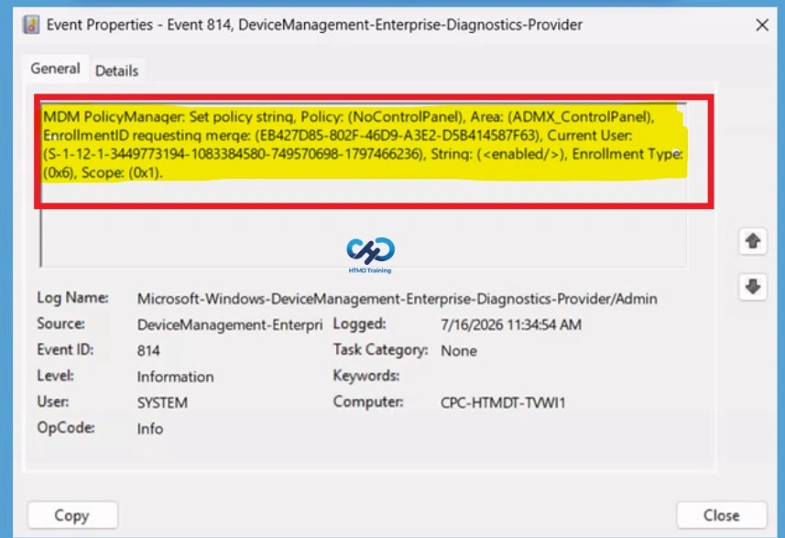This screenshot has width=785, height=538.
Task: Switch to the Details tab
Action: tap(116, 71)
